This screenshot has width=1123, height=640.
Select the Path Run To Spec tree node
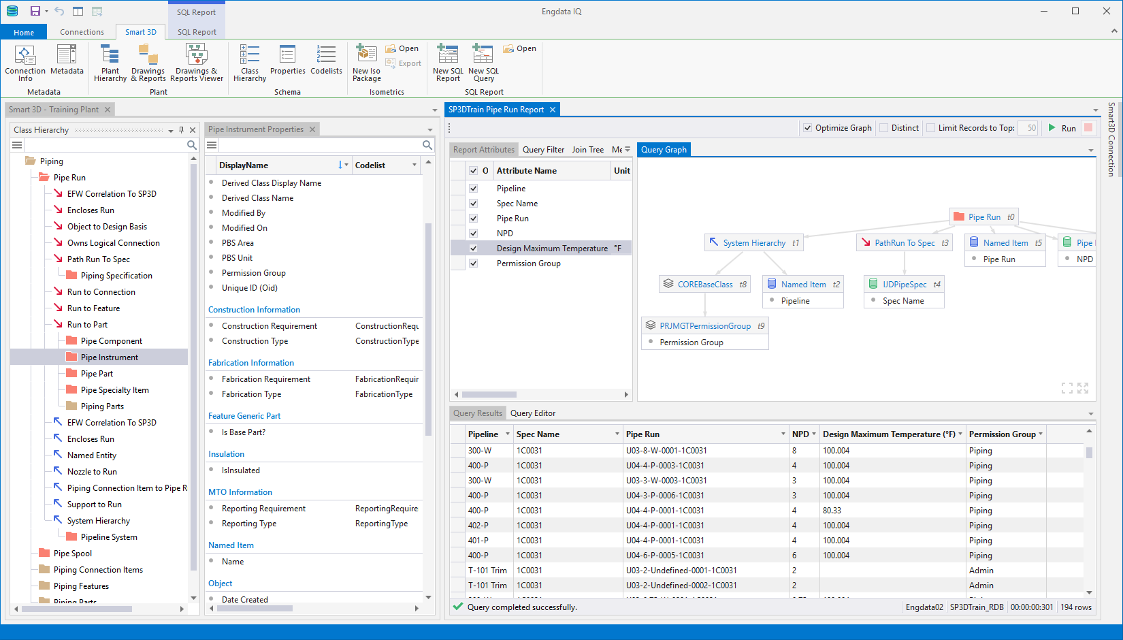[x=98, y=259]
